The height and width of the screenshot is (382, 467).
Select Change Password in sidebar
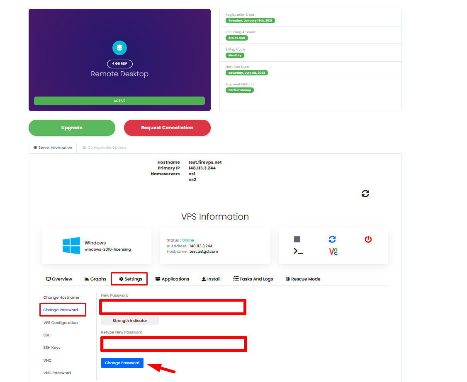coord(61,310)
